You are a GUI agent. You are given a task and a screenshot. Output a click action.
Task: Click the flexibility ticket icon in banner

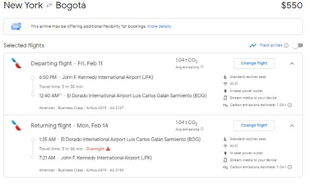16,26
